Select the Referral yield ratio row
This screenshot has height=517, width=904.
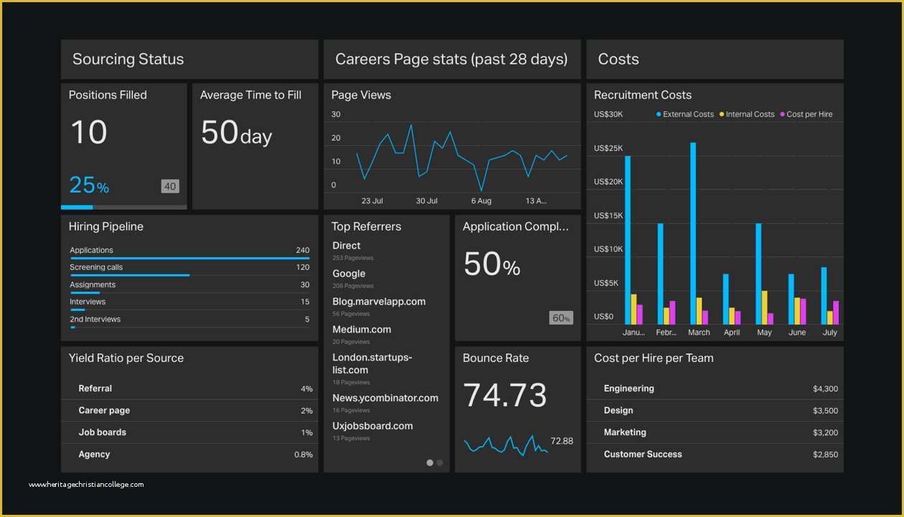pos(189,388)
